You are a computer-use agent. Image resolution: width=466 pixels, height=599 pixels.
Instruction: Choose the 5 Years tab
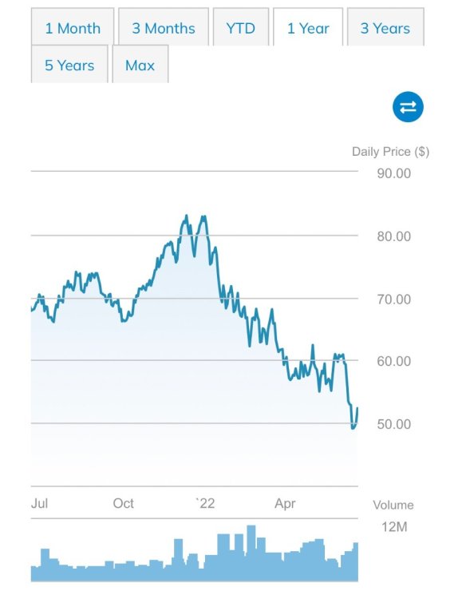click(x=69, y=65)
